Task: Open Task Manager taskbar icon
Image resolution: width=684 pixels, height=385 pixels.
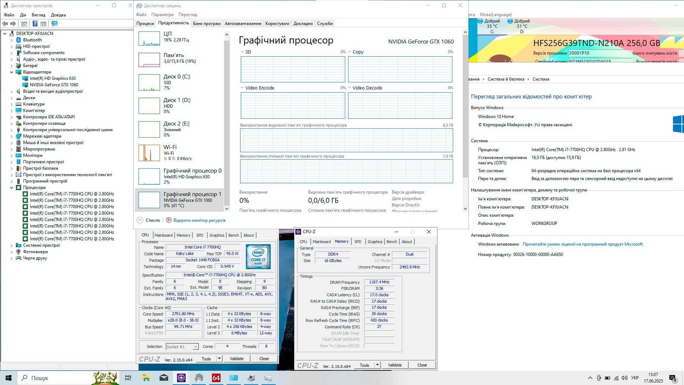Action: [268, 378]
